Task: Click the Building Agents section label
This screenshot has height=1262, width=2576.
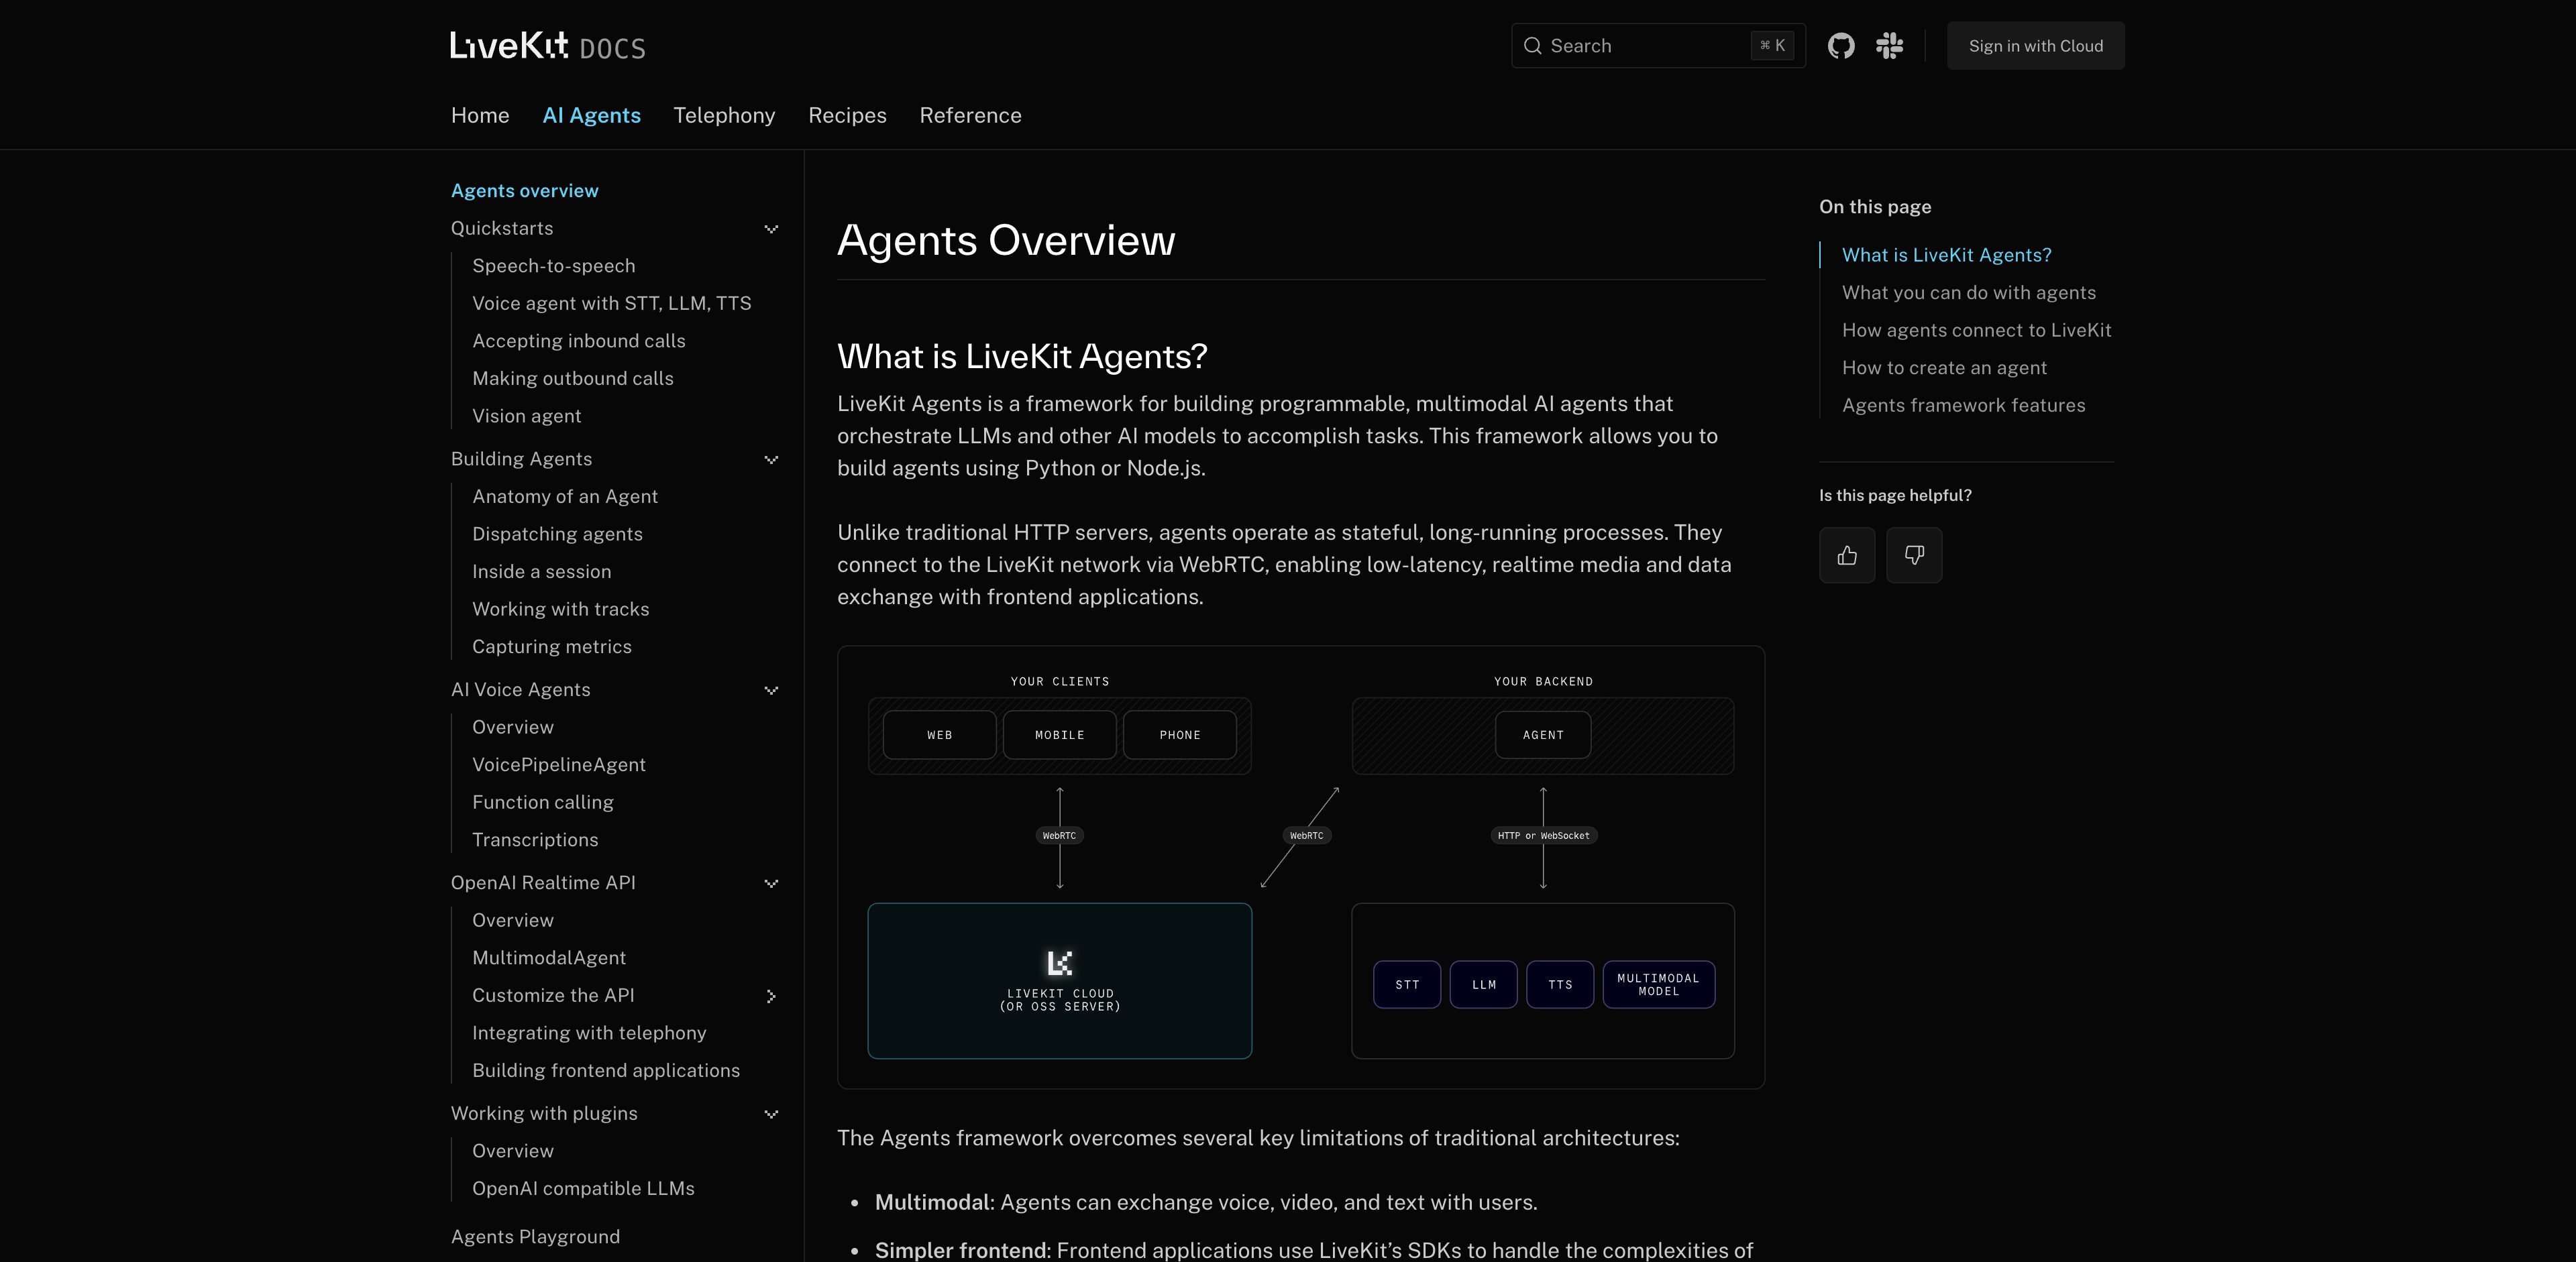Action: 521,459
